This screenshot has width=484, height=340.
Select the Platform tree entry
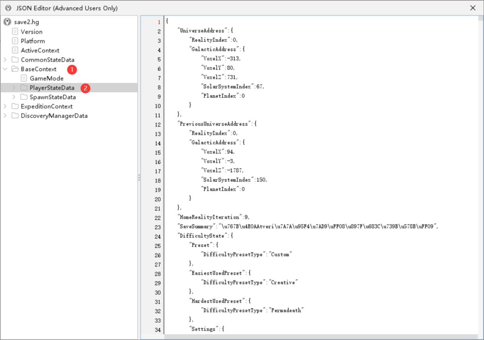tap(33, 41)
